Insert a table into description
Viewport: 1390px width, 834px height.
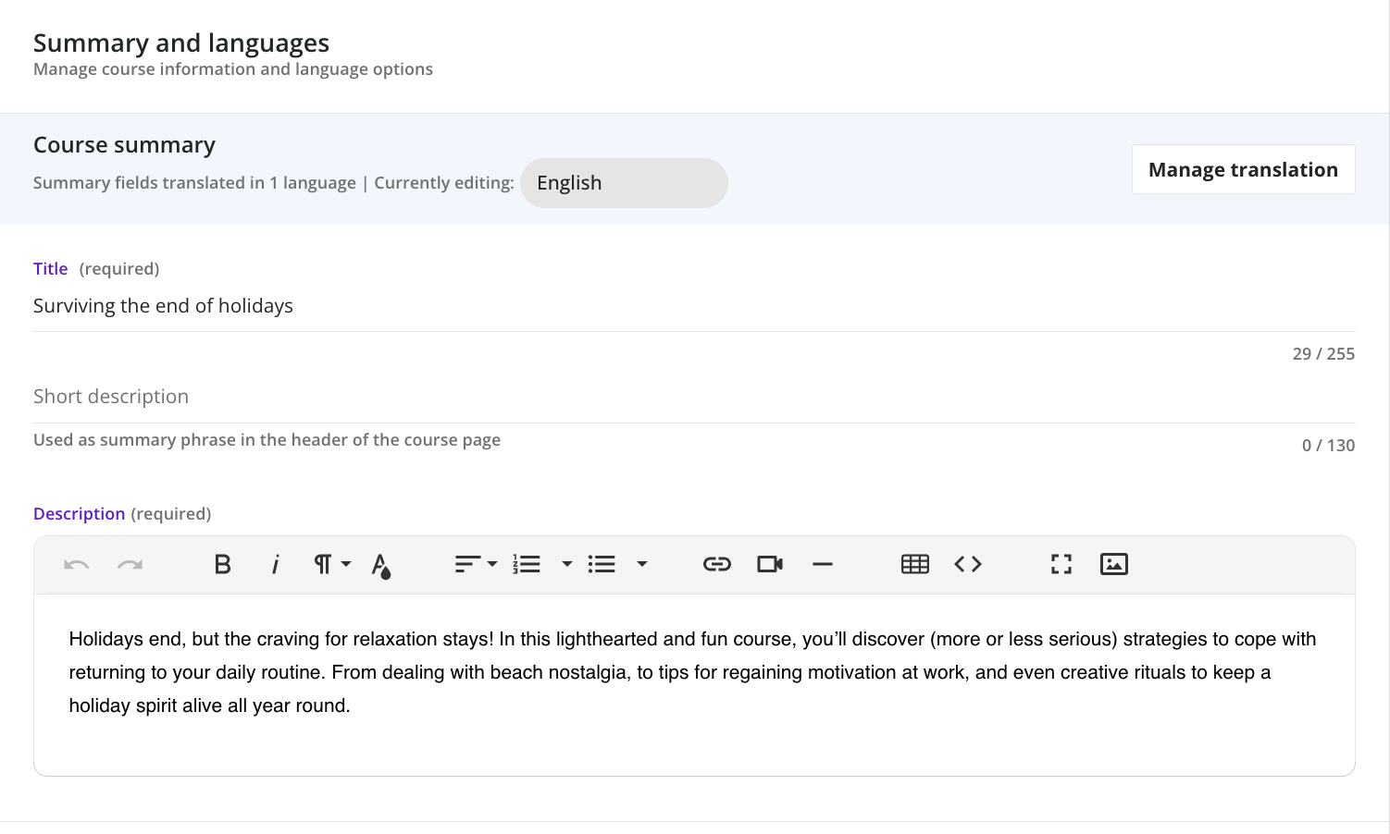[914, 565]
